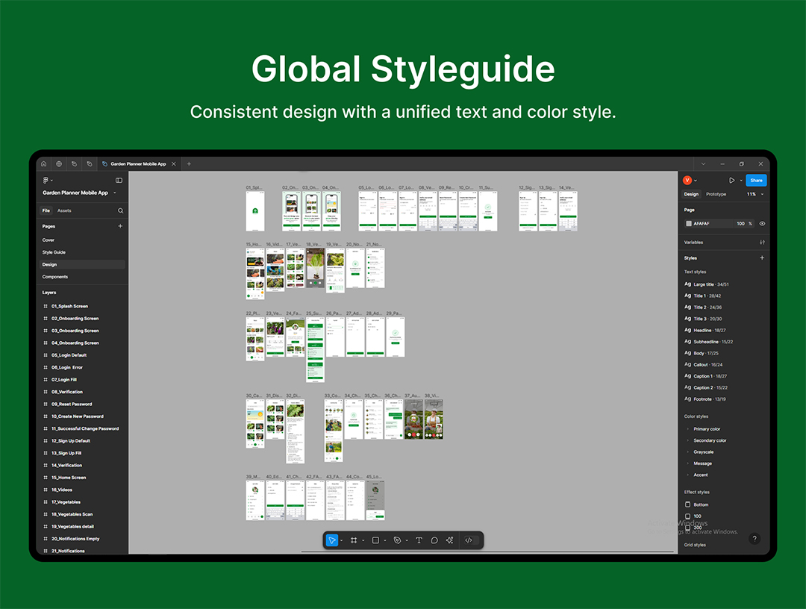This screenshot has width=806, height=609.
Task: Expand the Primary color style group
Action: pyautogui.click(x=706, y=429)
